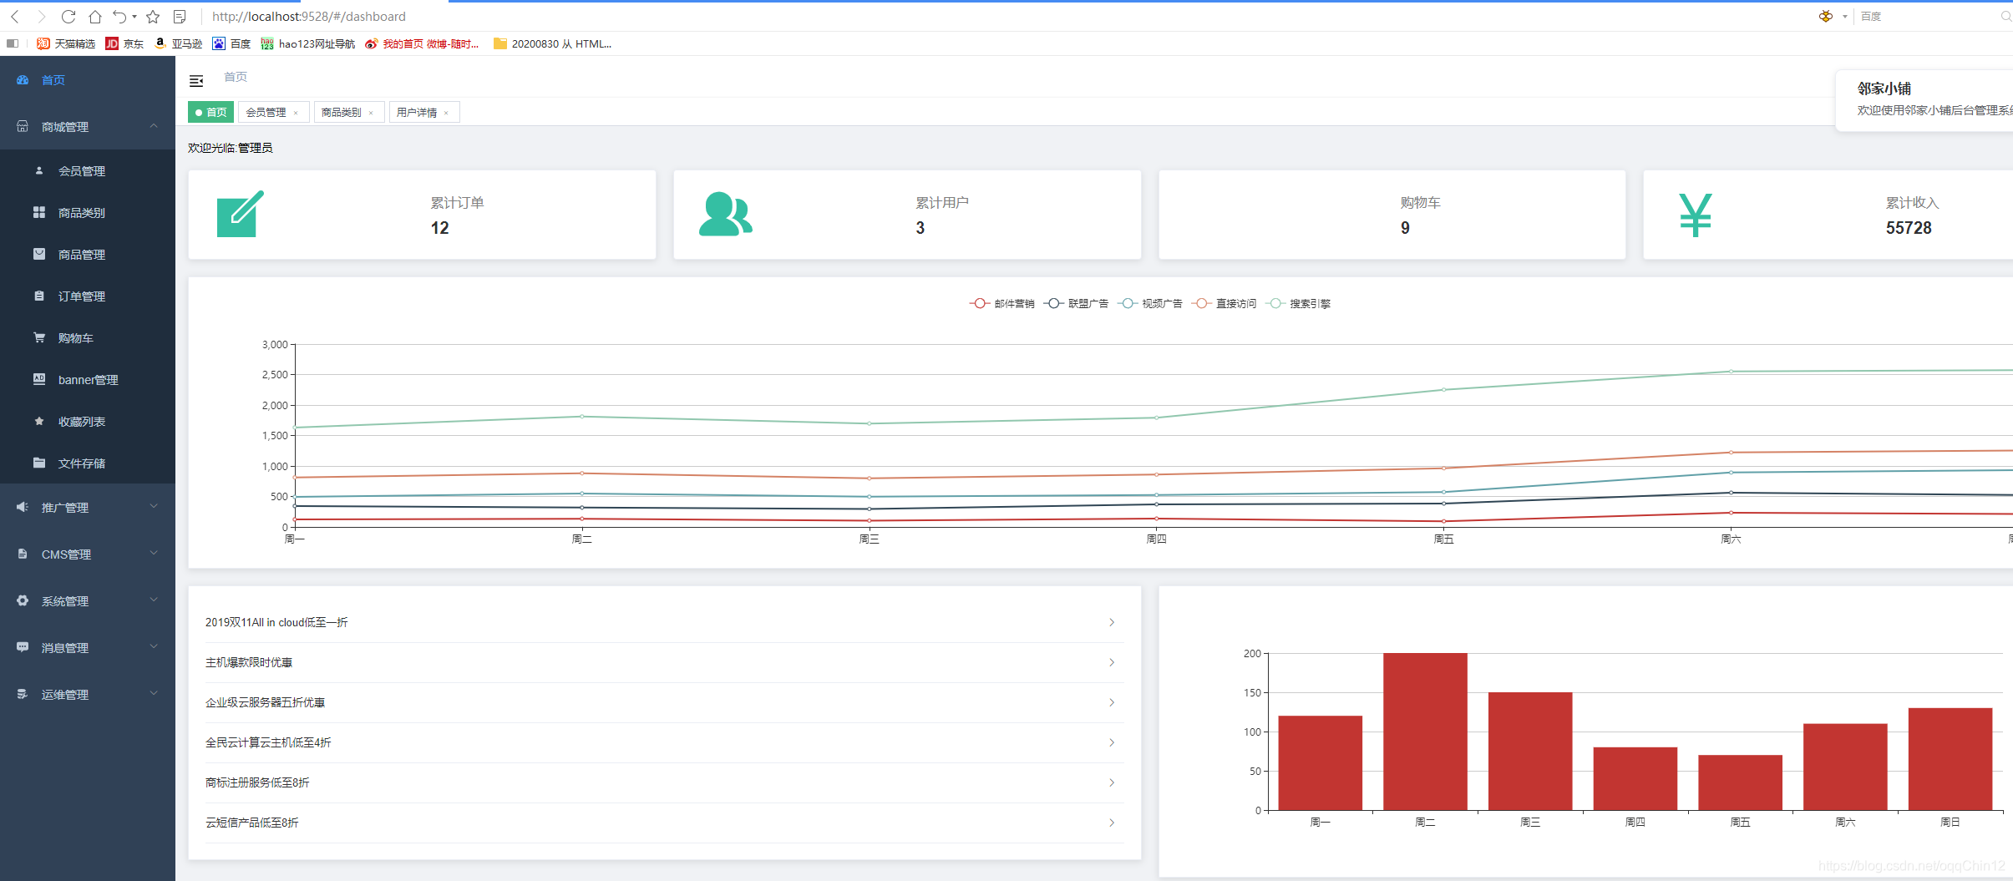This screenshot has width=2013, height=881.
Task: Open the hao123网址导航 bookmark
Action: [308, 43]
